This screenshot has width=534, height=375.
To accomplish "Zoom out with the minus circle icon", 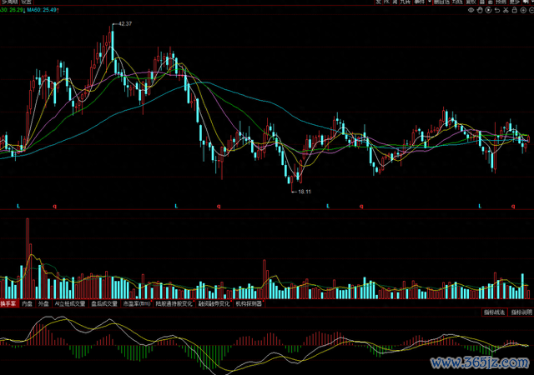I will click(531, 10).
